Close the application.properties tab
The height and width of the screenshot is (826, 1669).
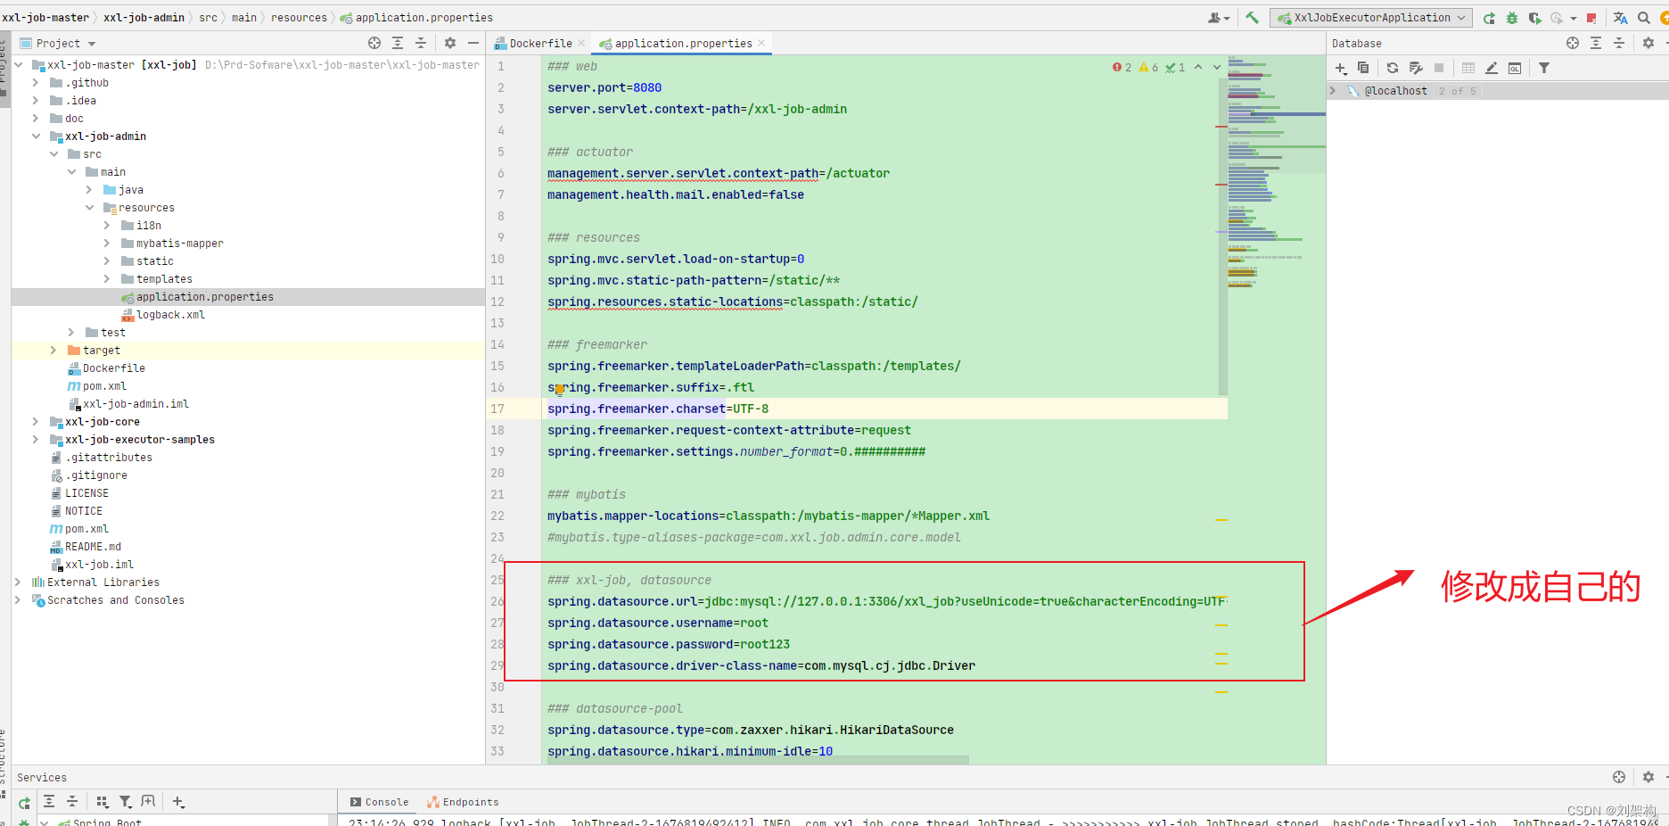pos(761,43)
